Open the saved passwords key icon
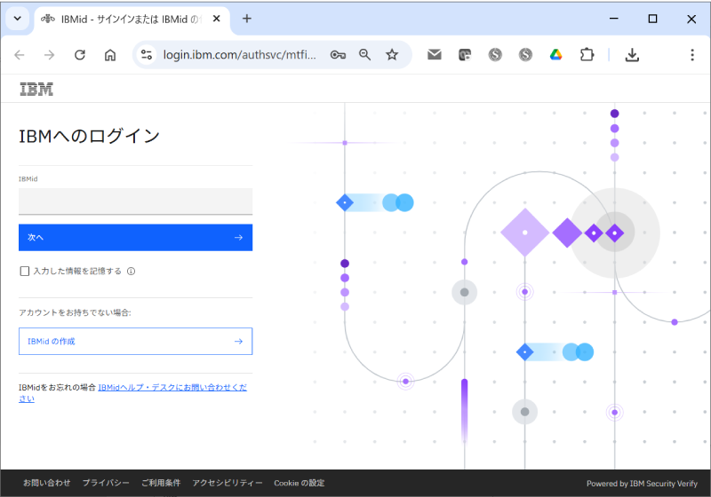Screen dimensions: 711x497 [338, 55]
